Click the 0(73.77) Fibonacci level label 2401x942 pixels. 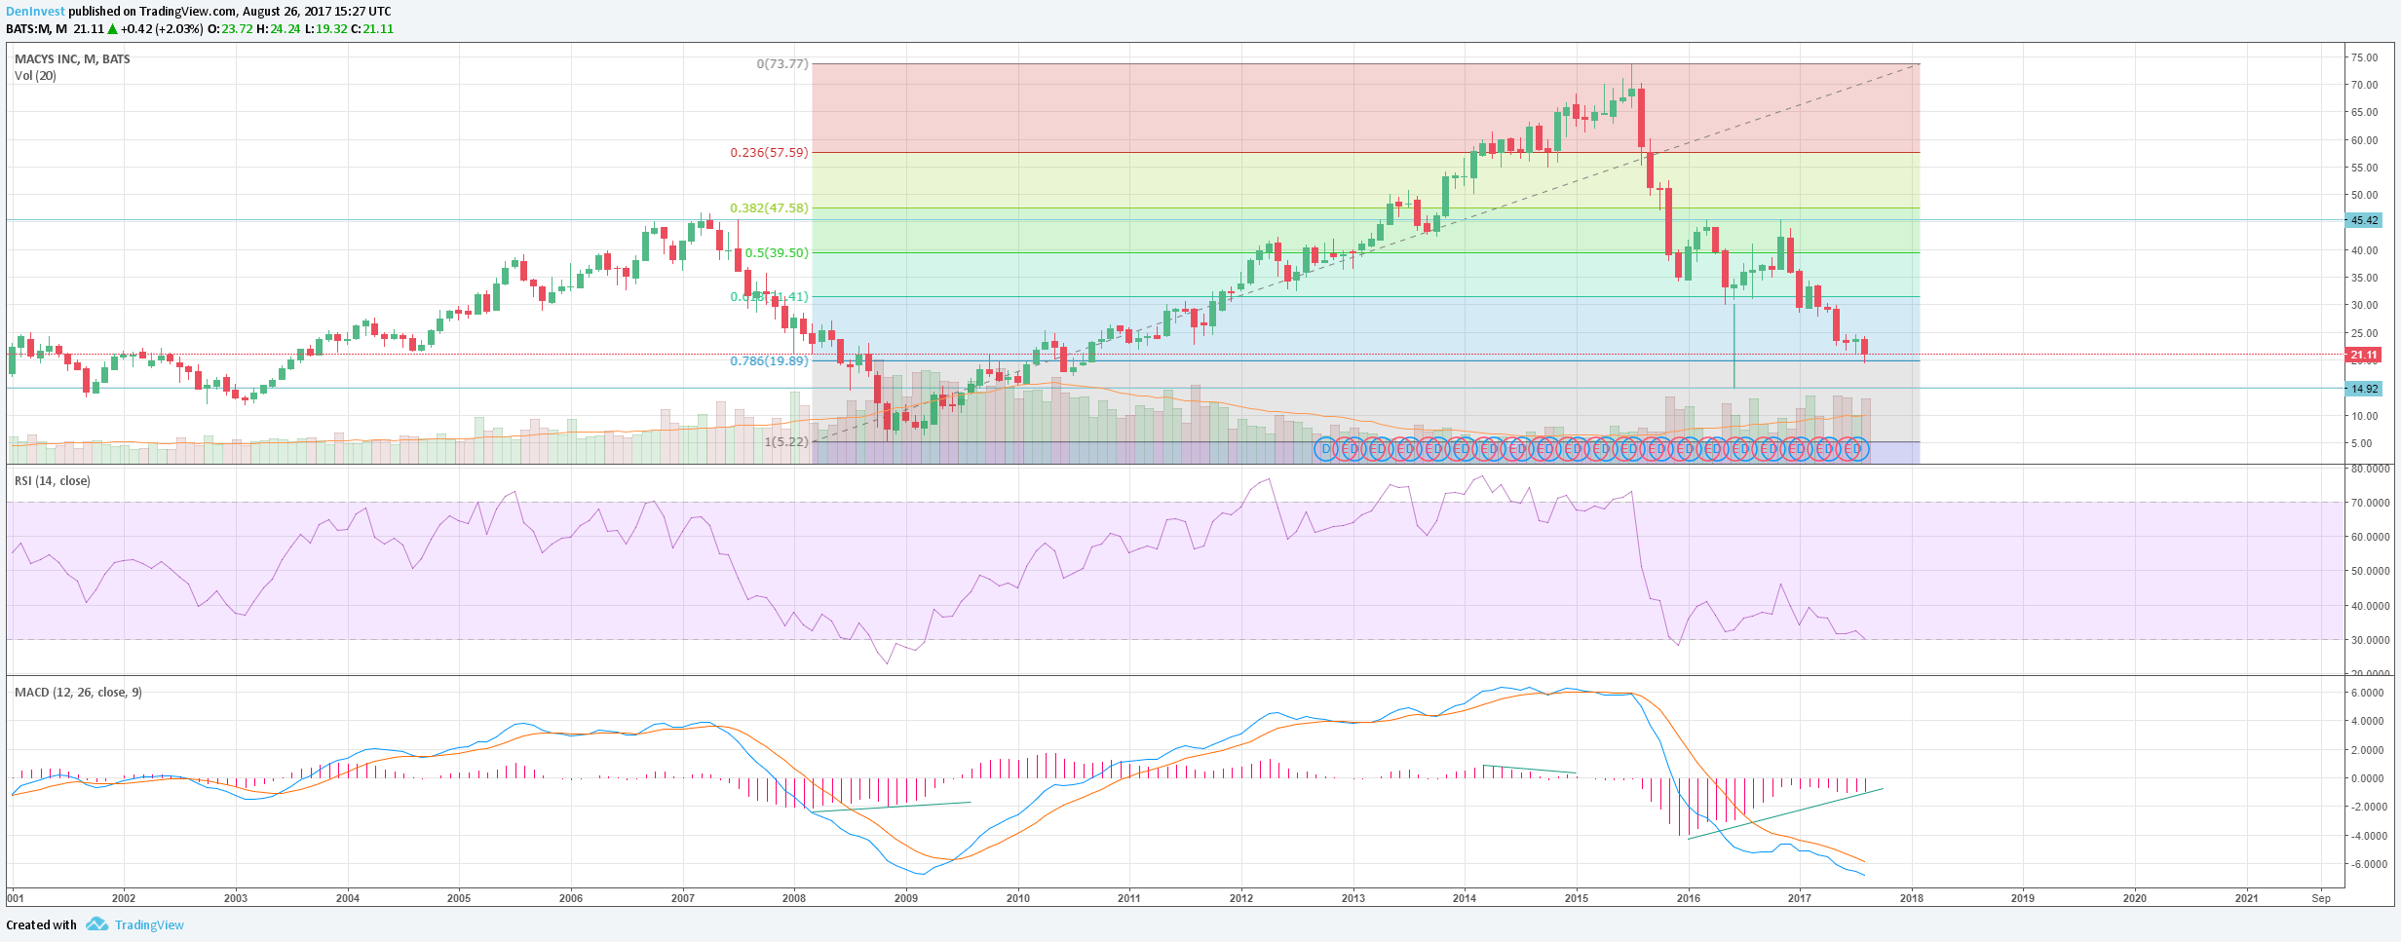(782, 64)
